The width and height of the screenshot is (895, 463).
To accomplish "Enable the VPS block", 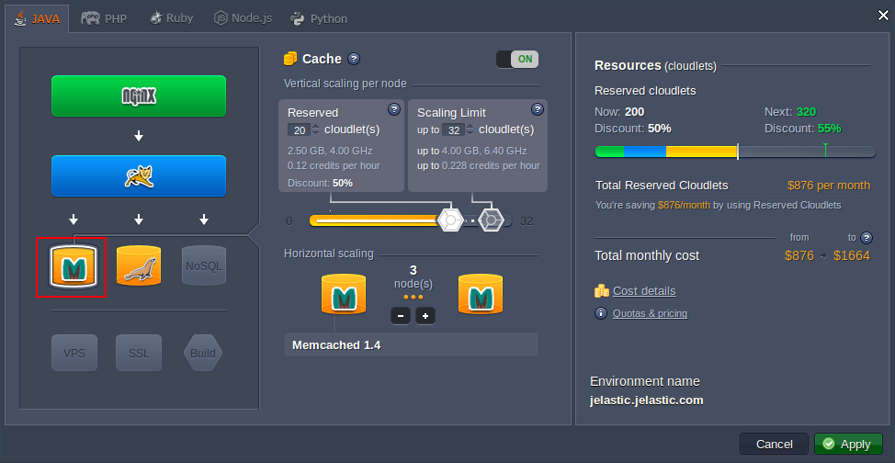I will pyautogui.click(x=74, y=353).
